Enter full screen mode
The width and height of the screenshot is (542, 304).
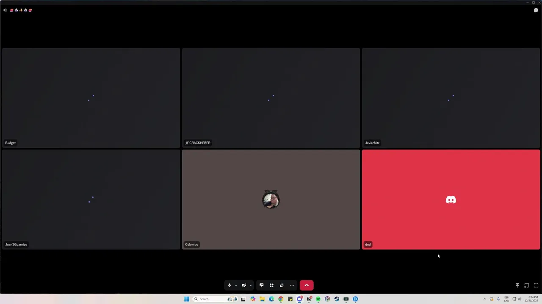[536, 285]
